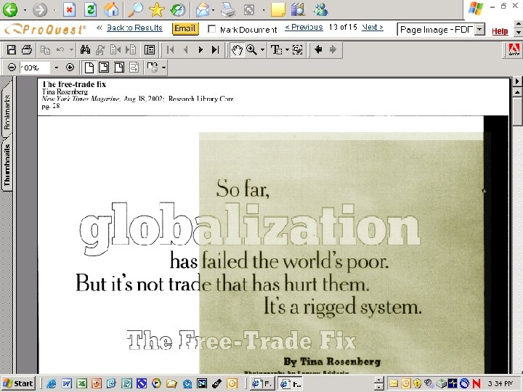
Task: Set the Fit Width page view
Action: coord(118,68)
